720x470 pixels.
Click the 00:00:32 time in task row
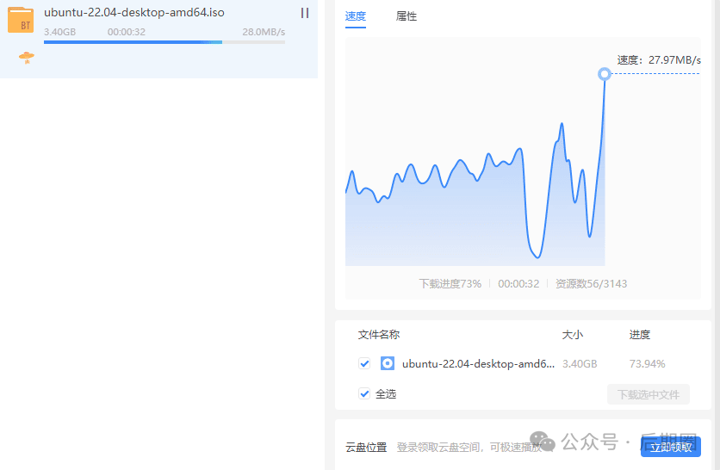(x=127, y=32)
